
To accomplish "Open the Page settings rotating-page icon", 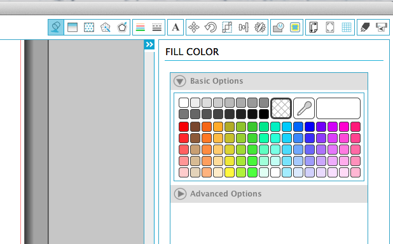I will point(314,27).
